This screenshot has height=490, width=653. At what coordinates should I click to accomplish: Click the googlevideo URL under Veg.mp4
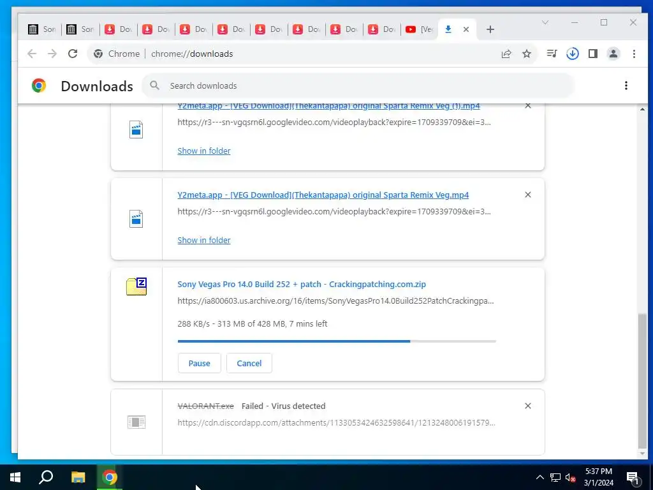click(x=334, y=211)
